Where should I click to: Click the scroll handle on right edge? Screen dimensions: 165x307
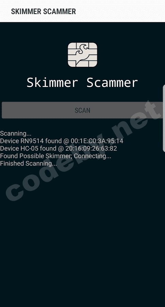164,118
